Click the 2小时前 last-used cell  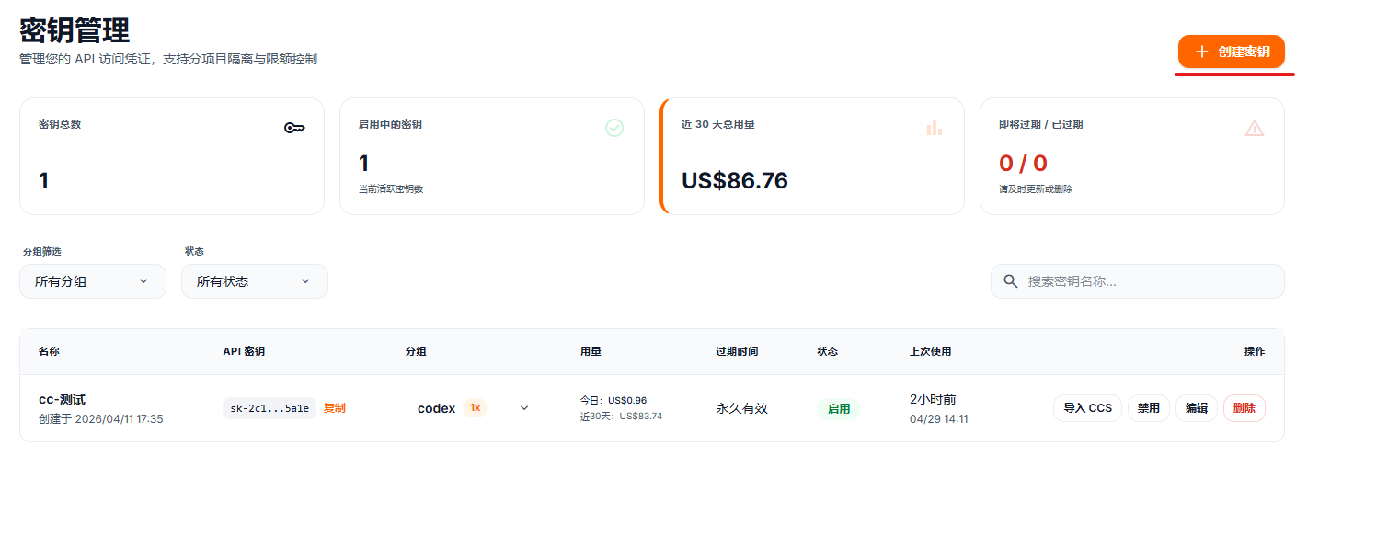point(933,399)
